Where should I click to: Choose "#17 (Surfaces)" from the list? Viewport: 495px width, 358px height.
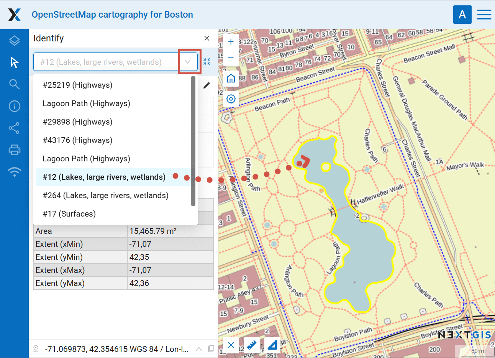[69, 214]
